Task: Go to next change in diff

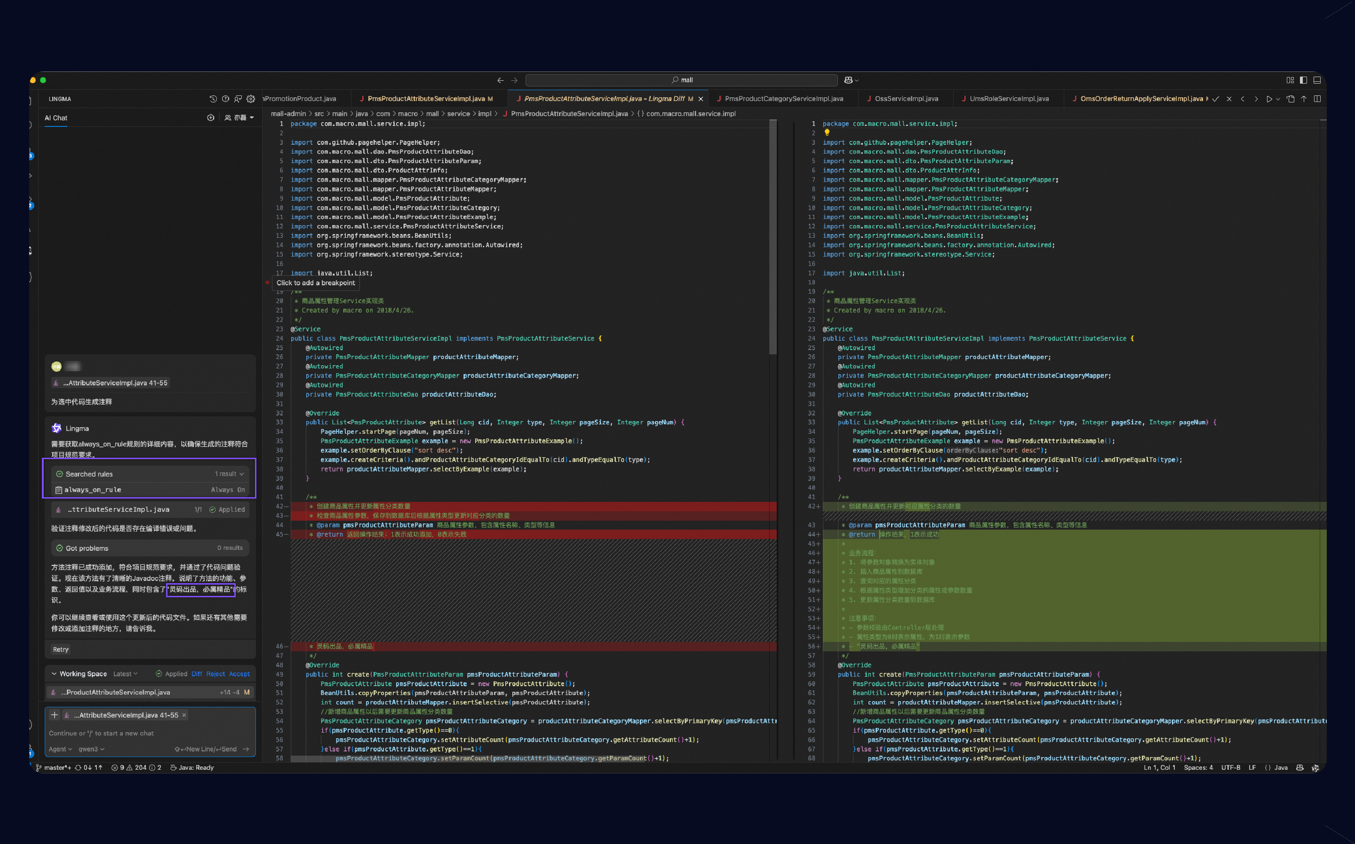Action: [1256, 99]
